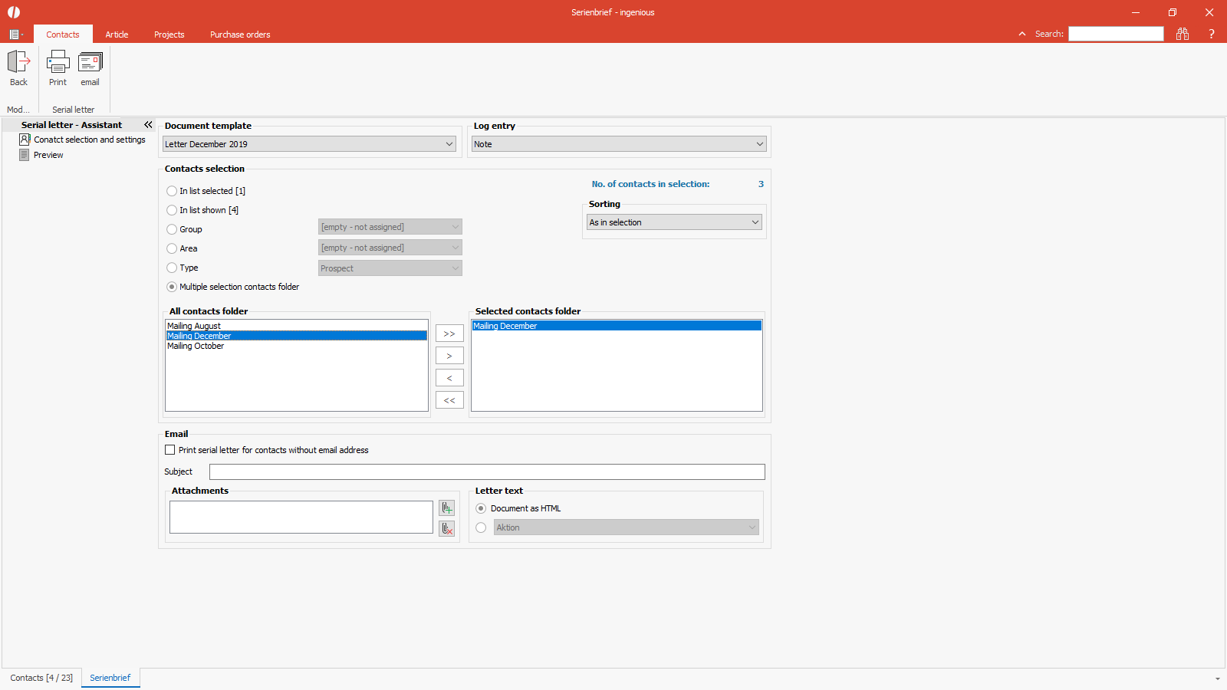
Task: Open the Purchase orders tab
Action: point(240,34)
